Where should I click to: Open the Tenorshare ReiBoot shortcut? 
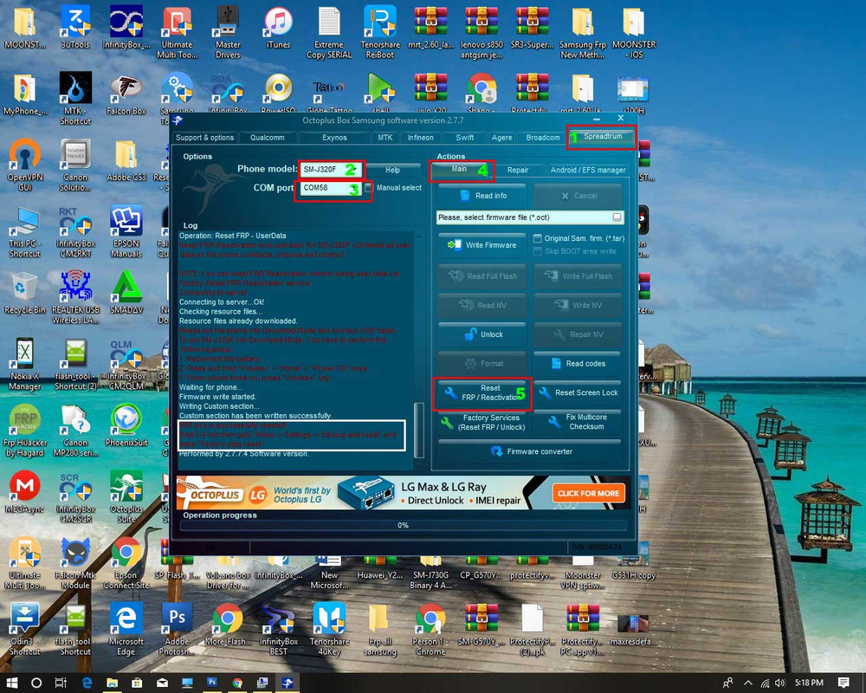pyautogui.click(x=380, y=32)
